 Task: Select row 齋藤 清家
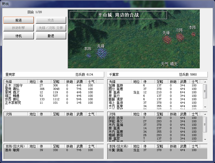click(x=155, y=99)
